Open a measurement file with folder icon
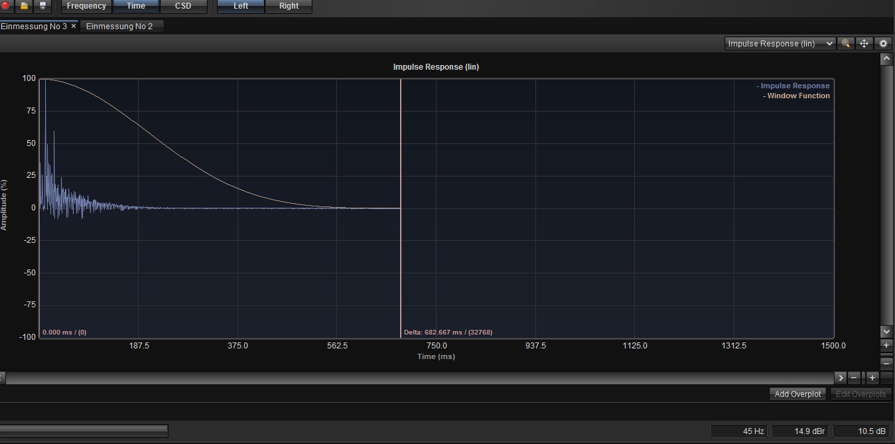Screen dimensions: 895x444 [x=24, y=6]
